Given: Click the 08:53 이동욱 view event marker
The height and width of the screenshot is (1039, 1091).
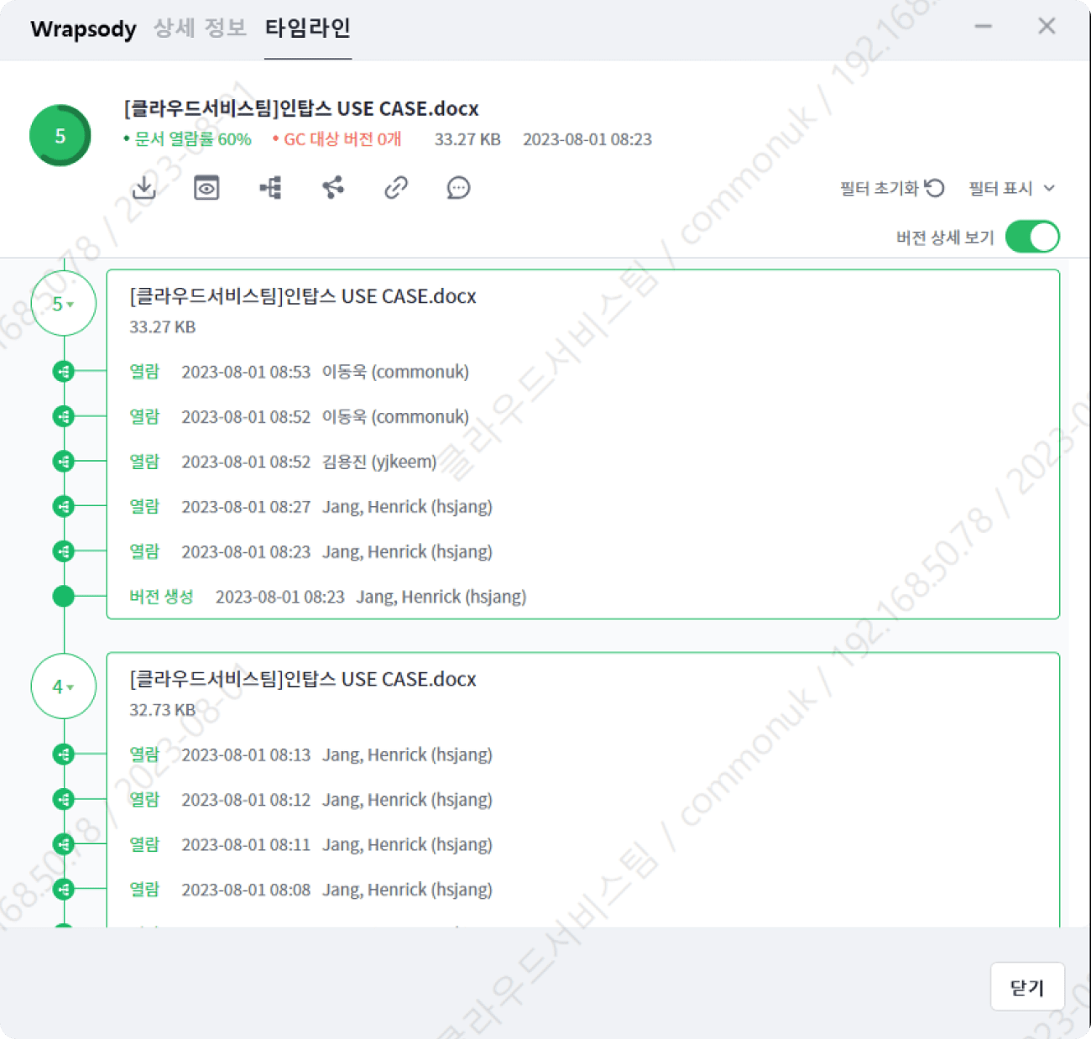Looking at the screenshot, I should click(x=64, y=372).
